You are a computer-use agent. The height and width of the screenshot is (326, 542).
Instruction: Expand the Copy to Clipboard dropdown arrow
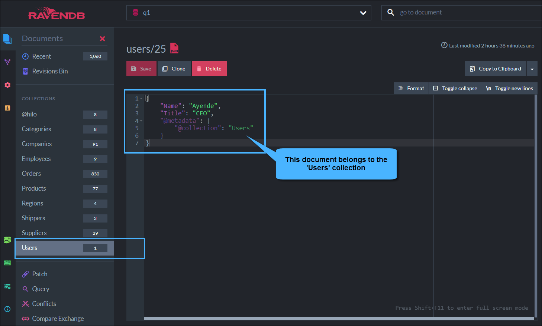(x=532, y=69)
